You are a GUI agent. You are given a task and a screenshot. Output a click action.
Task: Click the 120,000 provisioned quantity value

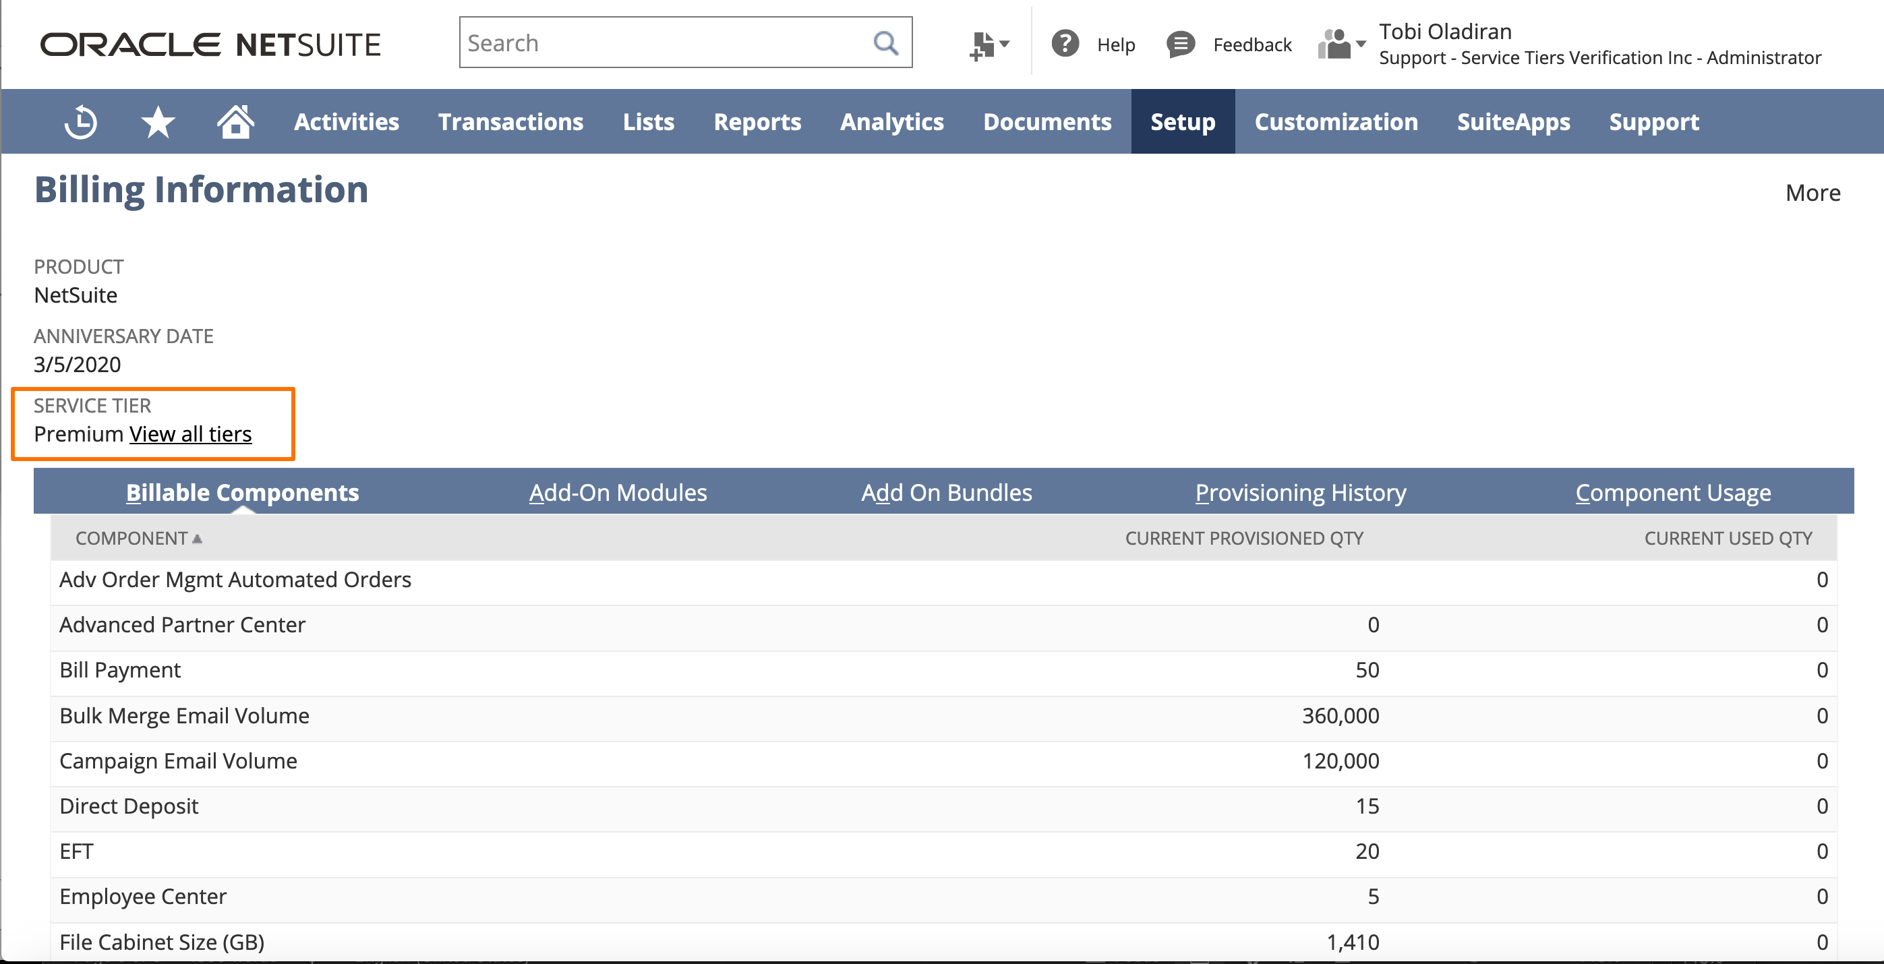1341,760
